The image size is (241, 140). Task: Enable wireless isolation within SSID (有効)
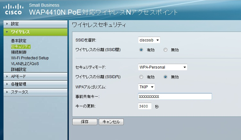pyautogui.click(x=141, y=77)
